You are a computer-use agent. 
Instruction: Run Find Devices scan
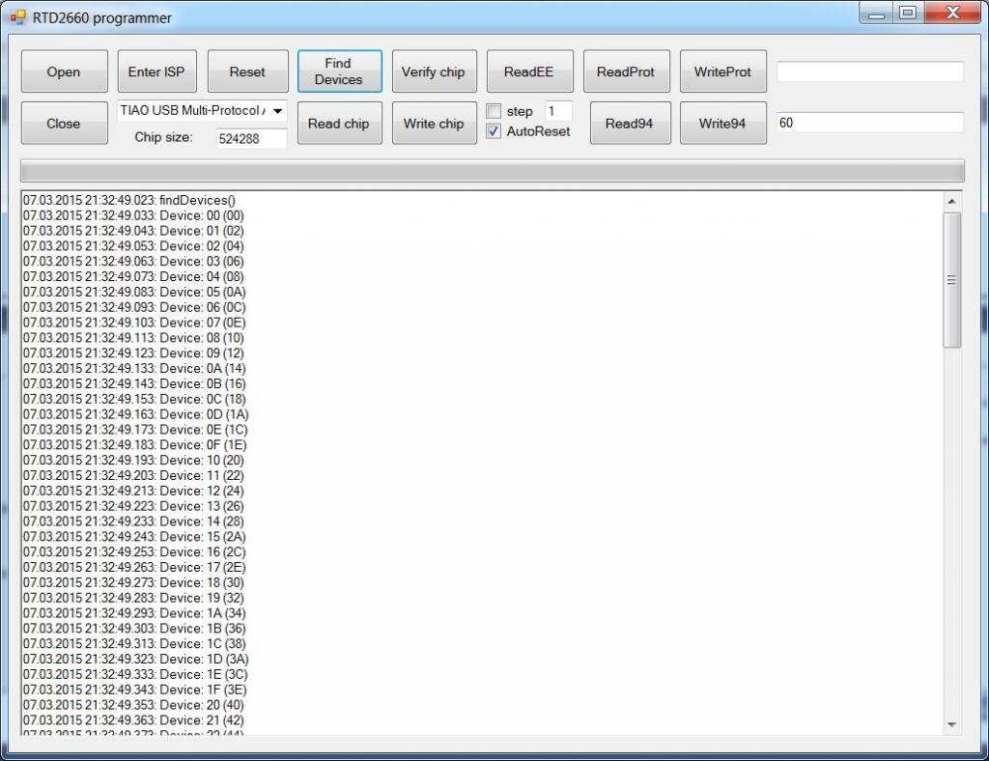pyautogui.click(x=339, y=72)
